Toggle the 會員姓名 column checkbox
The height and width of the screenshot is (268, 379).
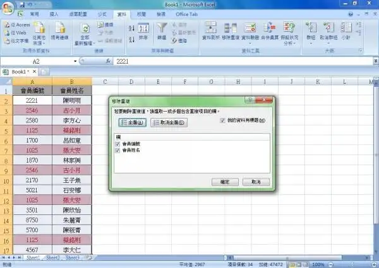click(117, 150)
